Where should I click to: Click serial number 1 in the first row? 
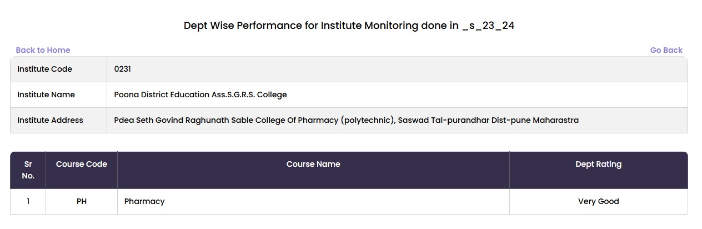tap(28, 202)
